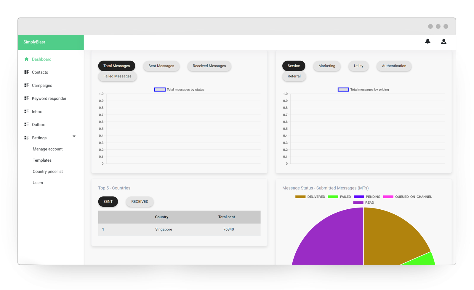Click the Inbox sidebar icon
Screen dimensions: 474x290
[26, 111]
